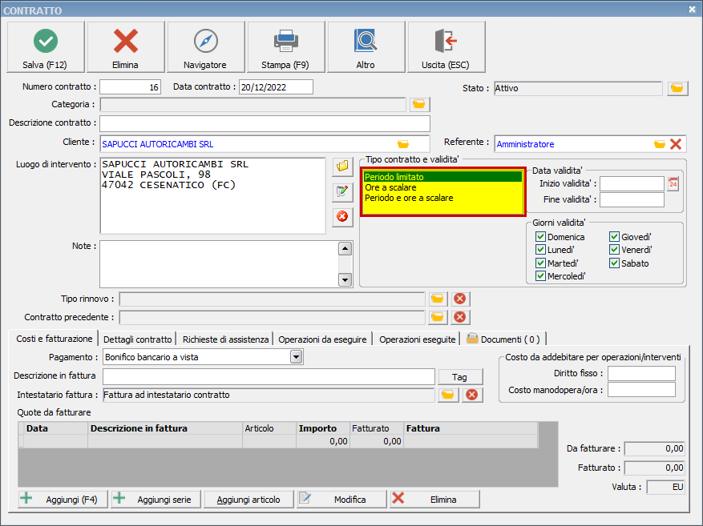Browse Tipo rinnovo with the folder icon

pyautogui.click(x=438, y=299)
